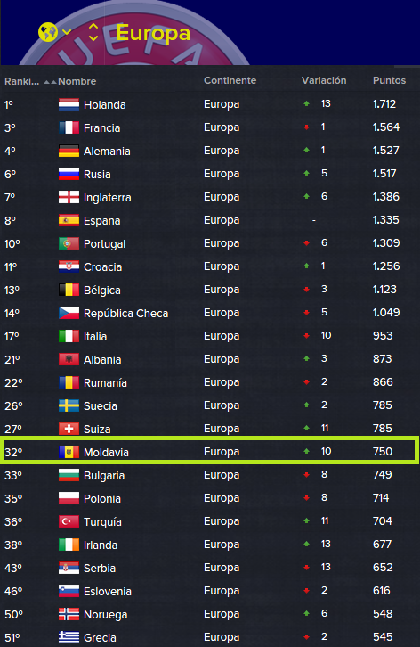
Task: Open the Europa title heading
Action: tap(153, 33)
